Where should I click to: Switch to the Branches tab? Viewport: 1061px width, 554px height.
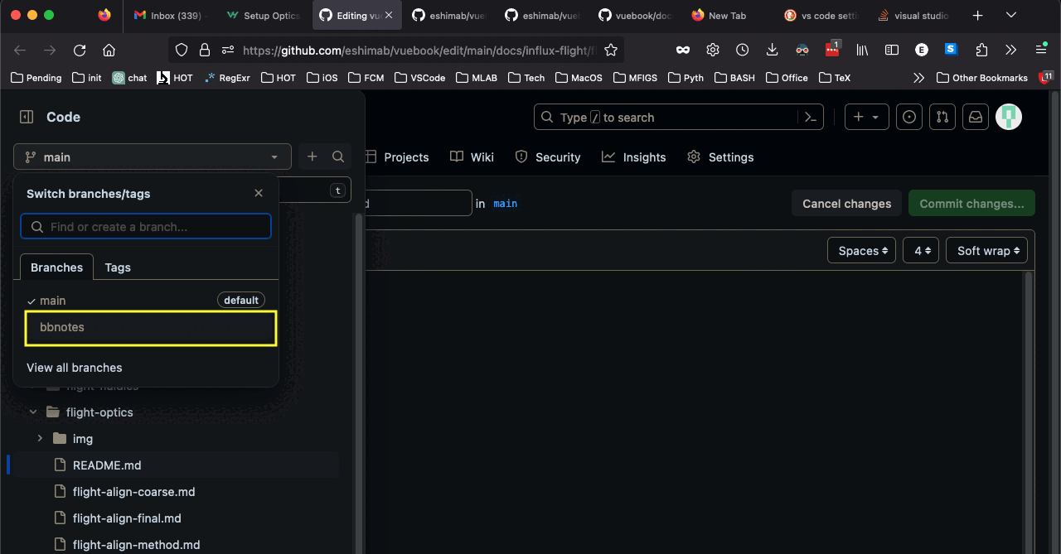coord(56,267)
